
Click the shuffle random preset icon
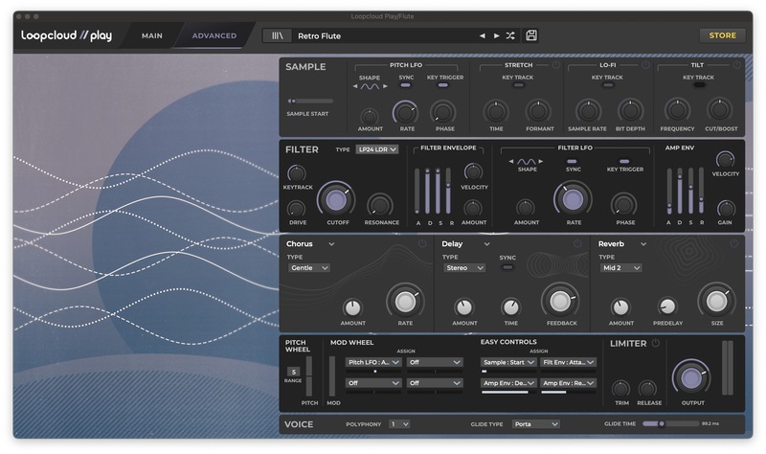tap(510, 35)
